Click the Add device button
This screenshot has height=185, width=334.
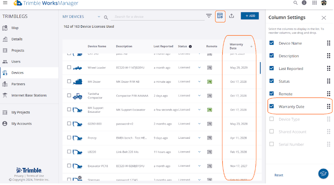point(250,16)
